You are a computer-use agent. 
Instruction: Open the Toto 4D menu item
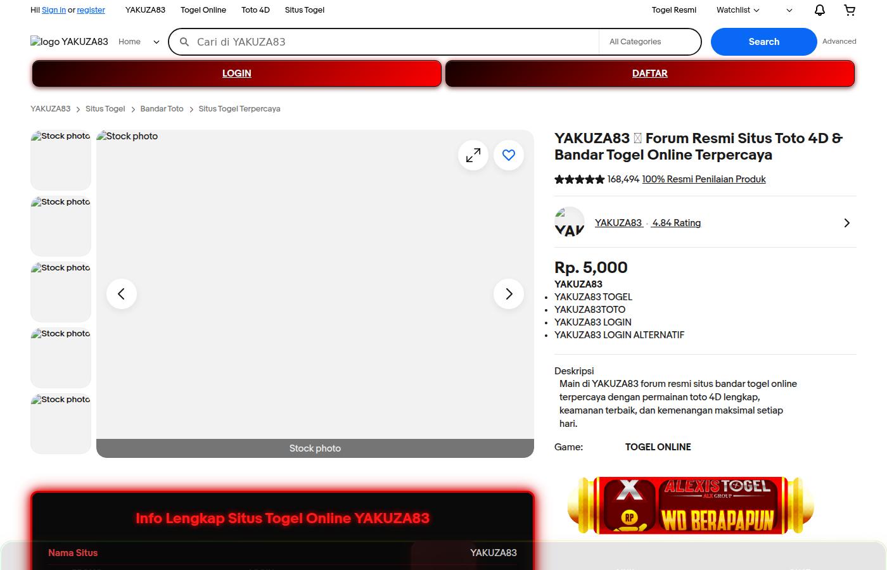point(255,10)
